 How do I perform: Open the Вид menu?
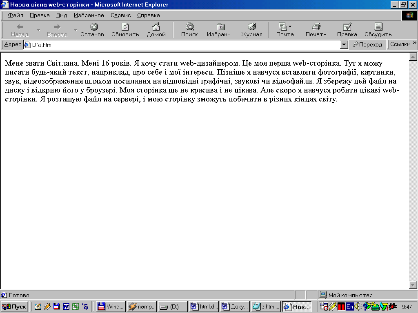(x=62, y=15)
